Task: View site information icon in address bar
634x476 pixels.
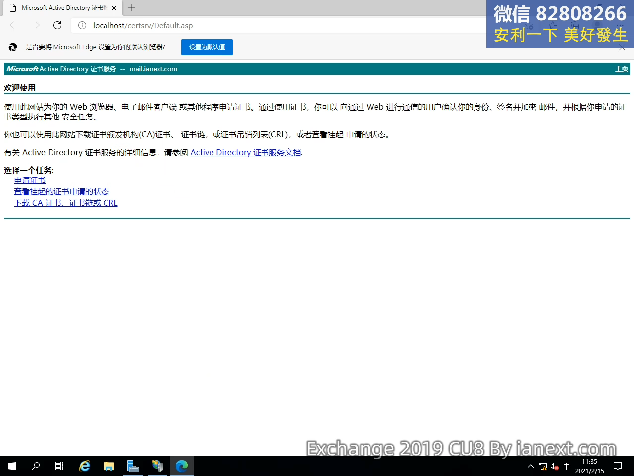Action: tap(82, 25)
